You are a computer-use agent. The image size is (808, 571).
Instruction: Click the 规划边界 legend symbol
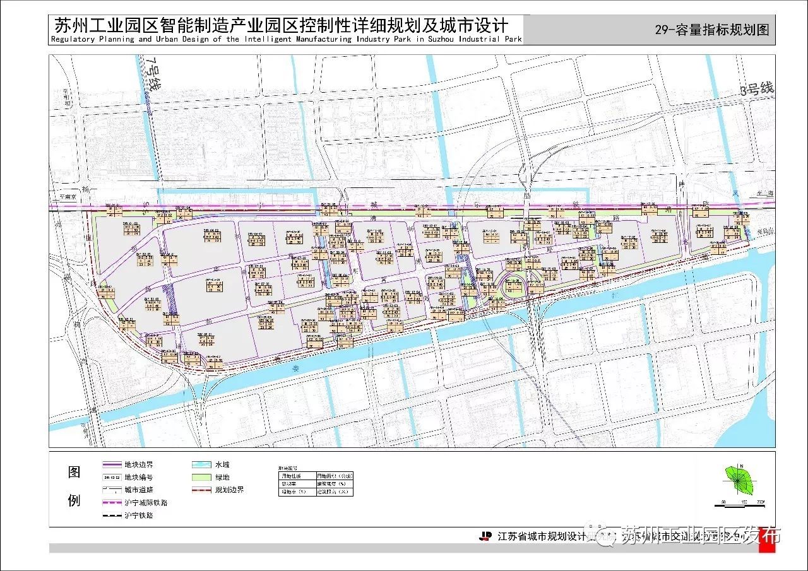coord(202,490)
